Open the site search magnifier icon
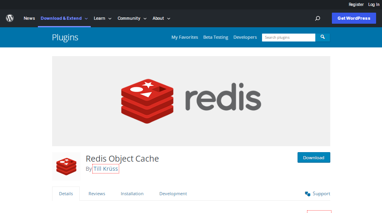This screenshot has height=213, width=382. coord(317,18)
